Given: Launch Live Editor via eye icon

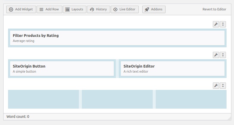Looking at the screenshot, I should click(x=115, y=10).
